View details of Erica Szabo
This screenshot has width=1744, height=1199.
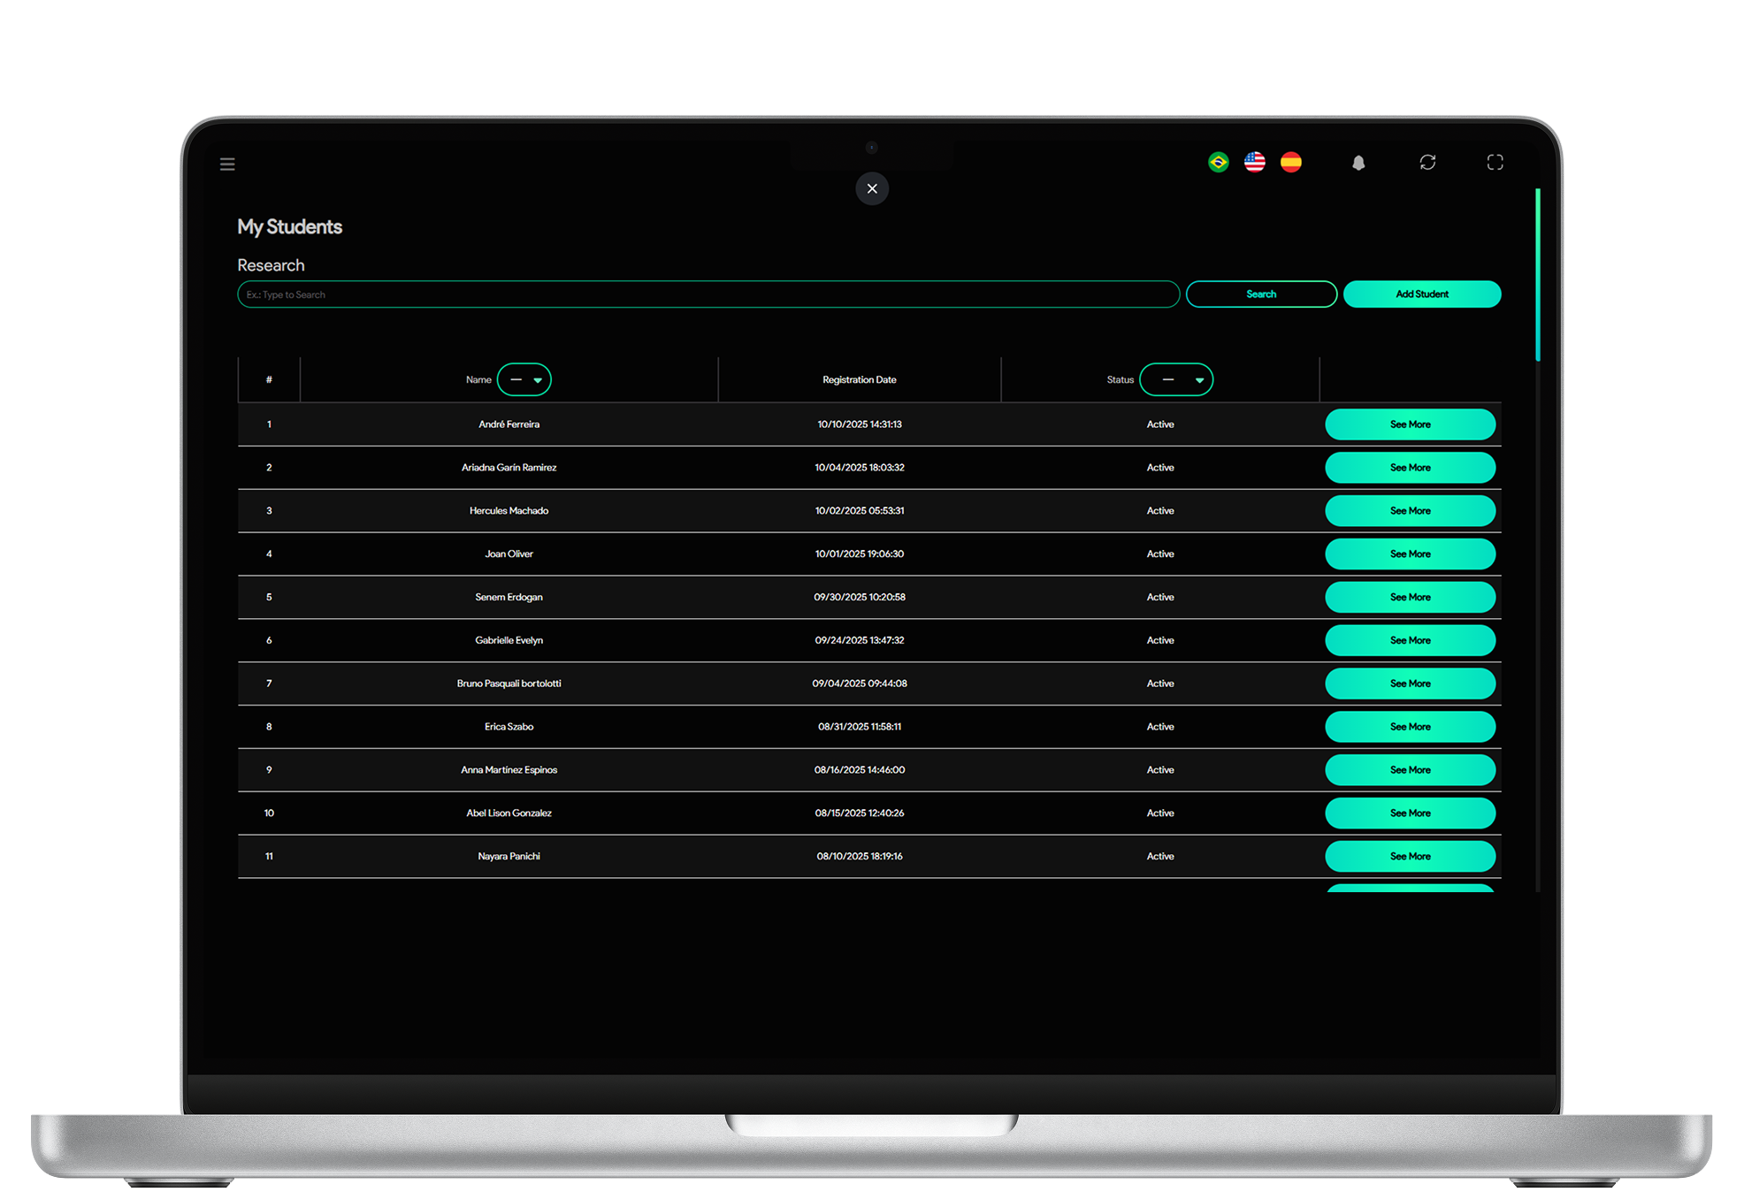point(1410,727)
